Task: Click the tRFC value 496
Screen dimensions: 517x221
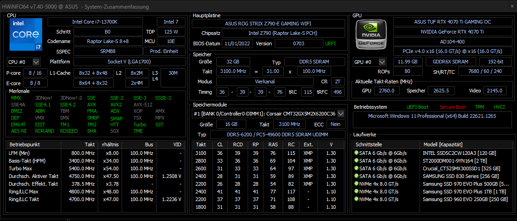Action: tap(338, 92)
